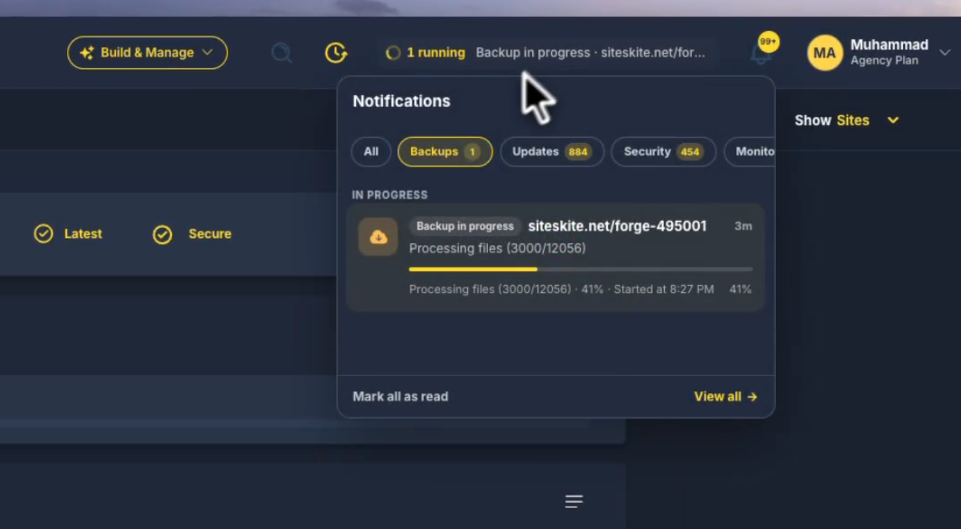Click the backup progress bar
Screen dimensions: 961x529
(x=581, y=269)
